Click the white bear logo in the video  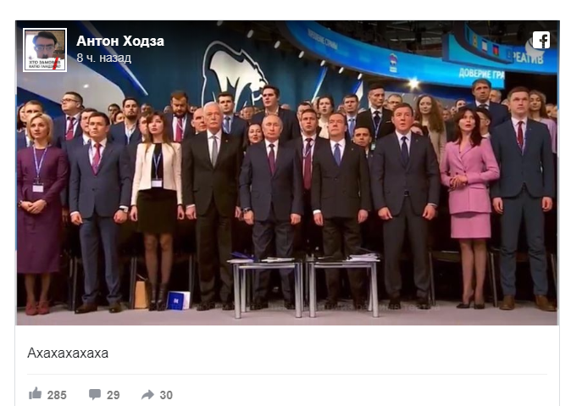pos(233,73)
